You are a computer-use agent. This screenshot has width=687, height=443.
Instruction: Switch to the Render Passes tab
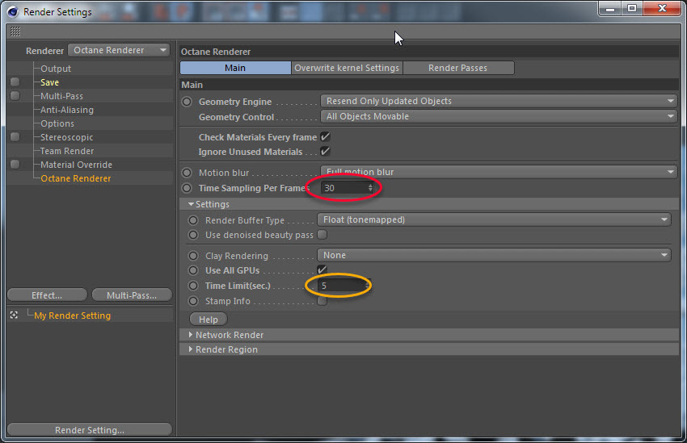click(457, 68)
